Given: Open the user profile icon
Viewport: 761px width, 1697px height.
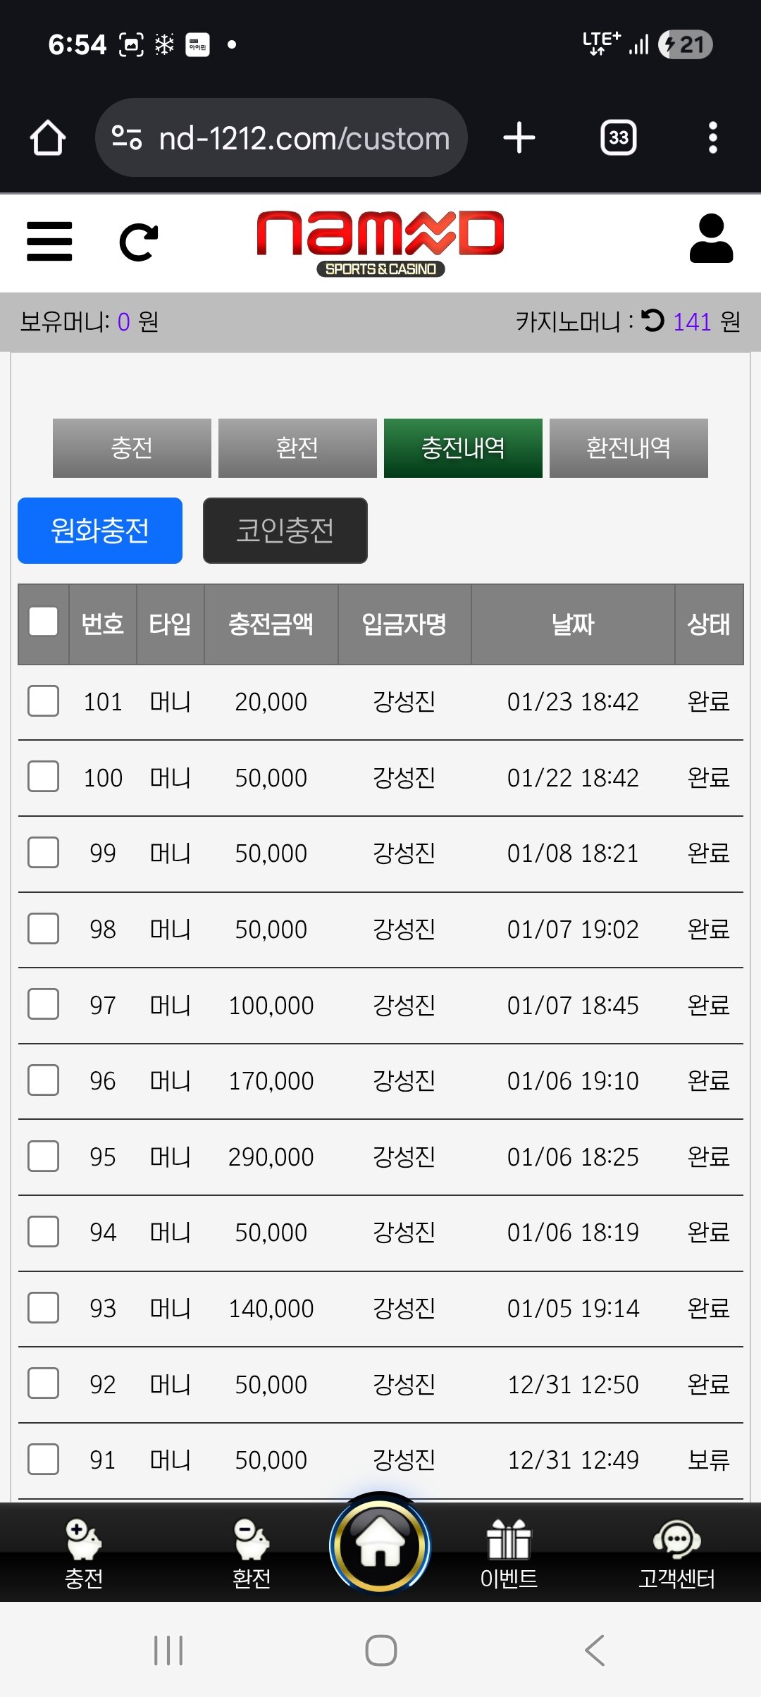Looking at the screenshot, I should click(711, 239).
